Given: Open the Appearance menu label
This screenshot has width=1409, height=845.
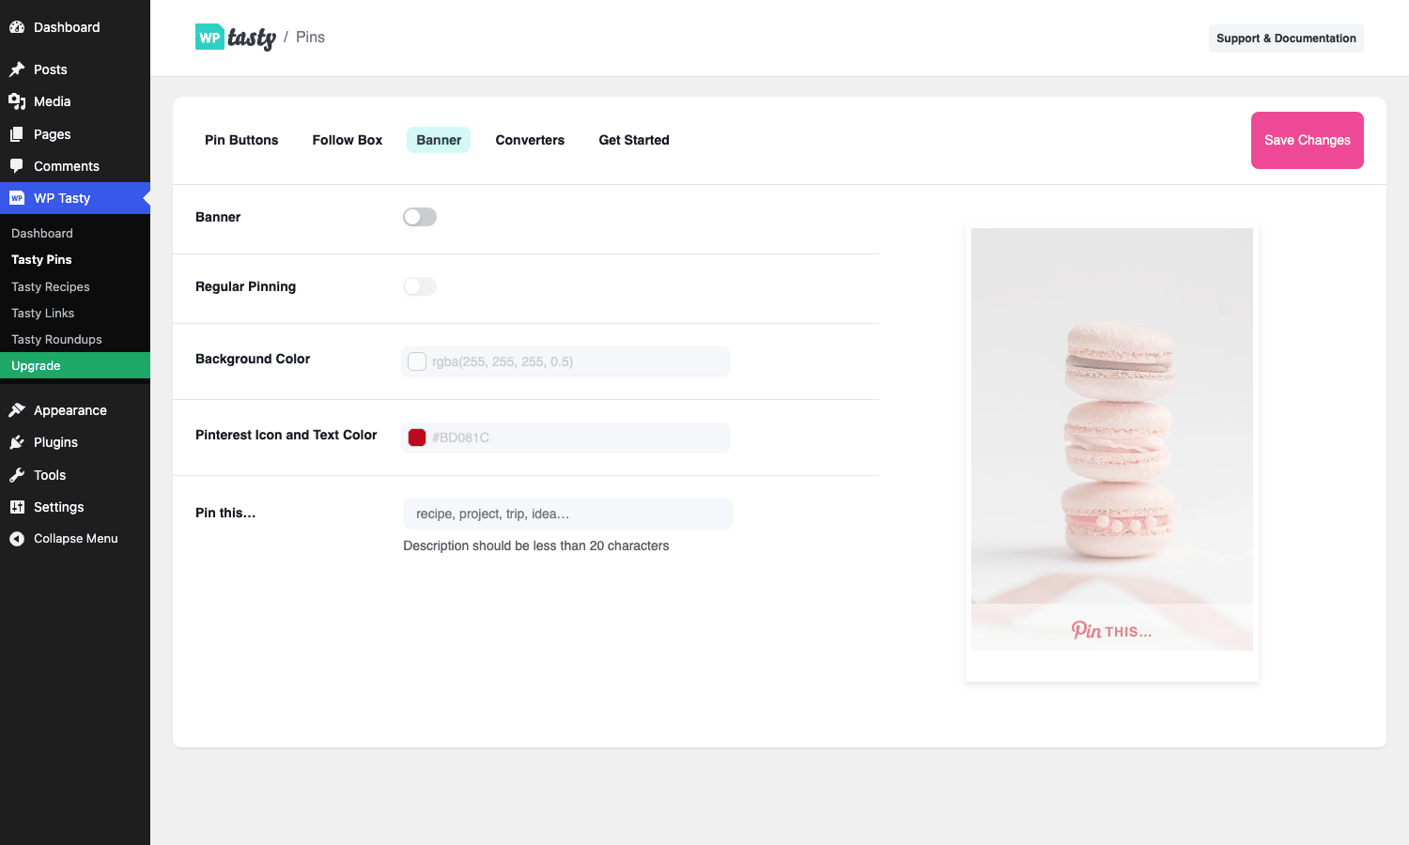Looking at the screenshot, I should (x=70, y=410).
